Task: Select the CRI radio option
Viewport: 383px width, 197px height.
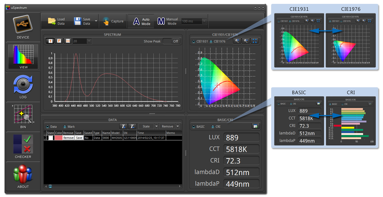Action: pyautogui.click(x=213, y=127)
